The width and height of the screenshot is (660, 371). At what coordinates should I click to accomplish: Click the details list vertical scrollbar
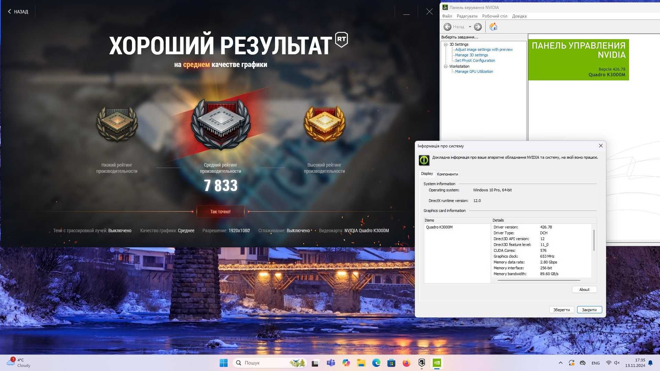click(594, 240)
